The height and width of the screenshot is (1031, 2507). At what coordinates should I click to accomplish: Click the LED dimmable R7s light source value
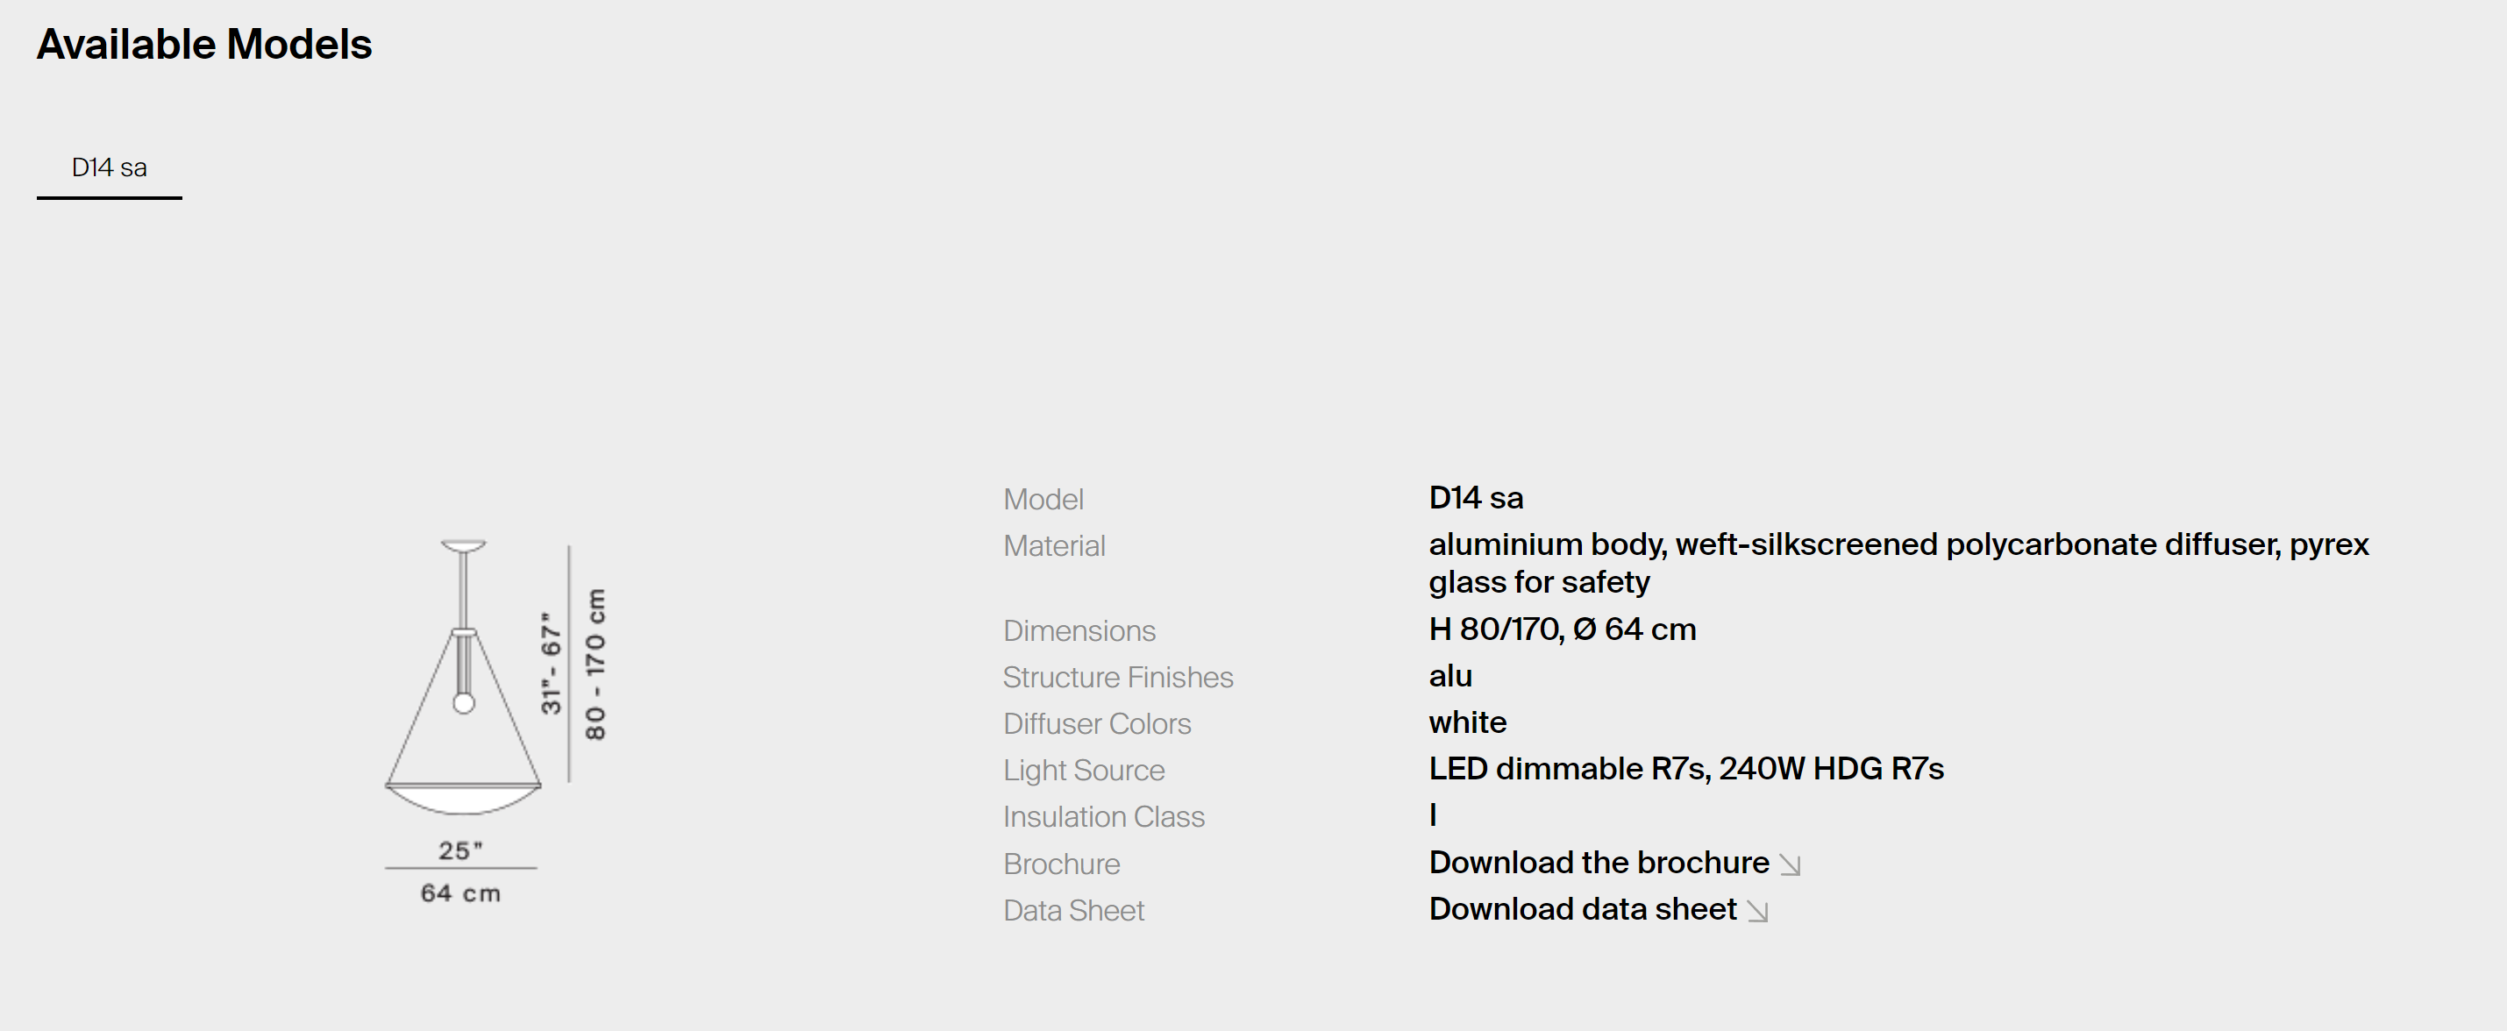[x=1684, y=770]
